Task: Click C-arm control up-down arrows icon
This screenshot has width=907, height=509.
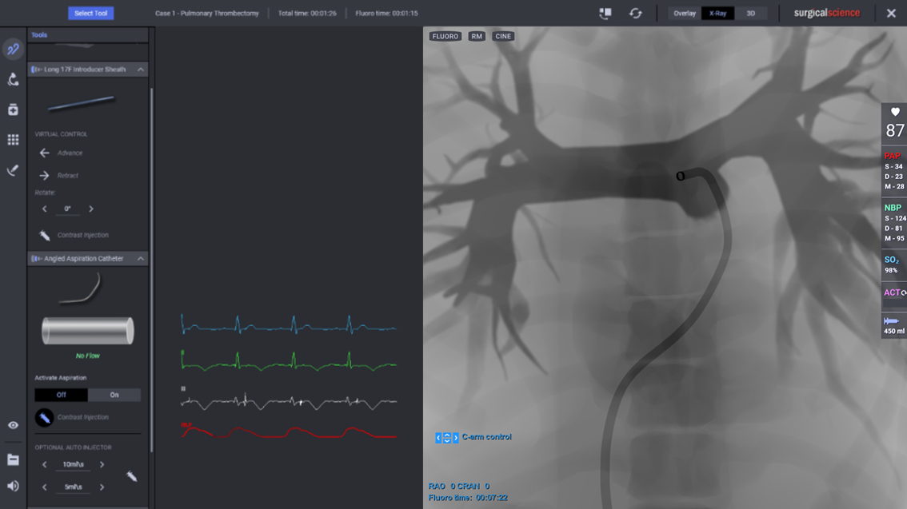Action: point(447,438)
